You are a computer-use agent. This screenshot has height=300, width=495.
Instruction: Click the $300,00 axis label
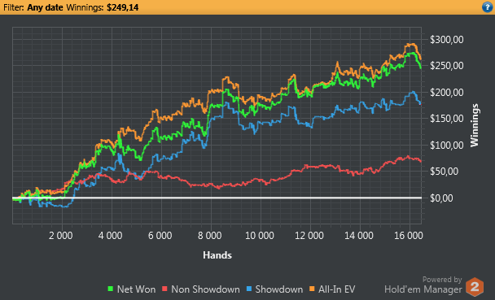(x=447, y=39)
